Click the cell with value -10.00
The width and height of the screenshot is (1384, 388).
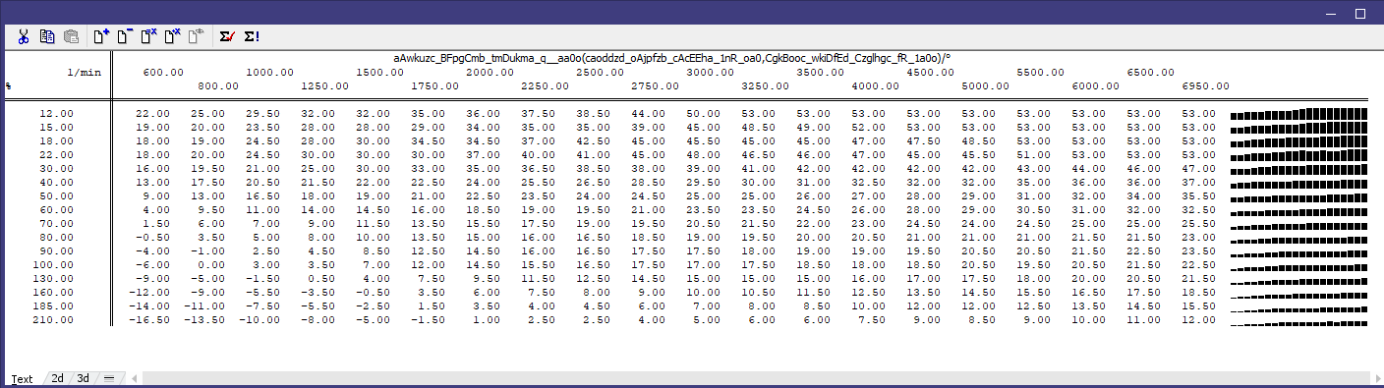click(x=259, y=320)
